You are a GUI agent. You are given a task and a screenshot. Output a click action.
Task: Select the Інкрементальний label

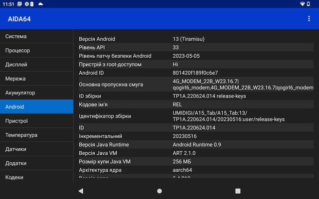click(101, 136)
